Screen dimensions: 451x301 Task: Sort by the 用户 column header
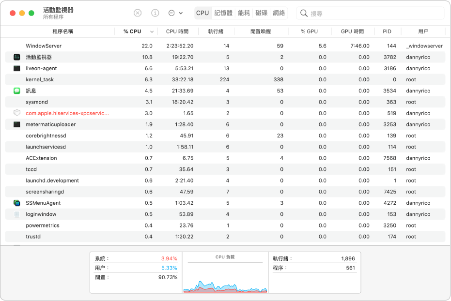tap(423, 31)
